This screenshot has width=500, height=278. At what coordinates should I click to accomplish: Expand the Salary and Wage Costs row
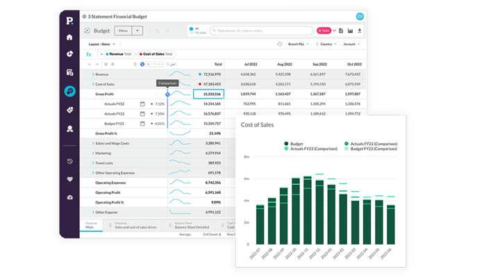[92, 143]
